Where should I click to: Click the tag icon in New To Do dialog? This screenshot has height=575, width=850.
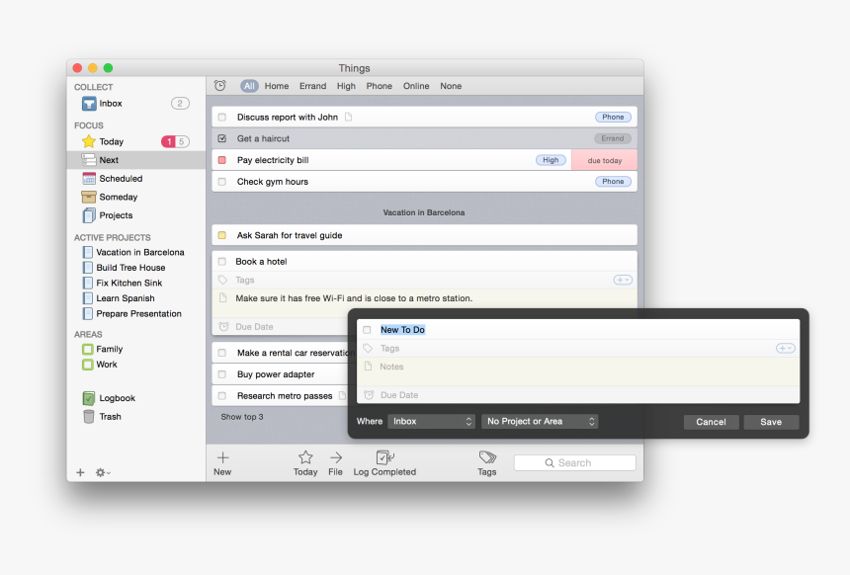tap(368, 348)
